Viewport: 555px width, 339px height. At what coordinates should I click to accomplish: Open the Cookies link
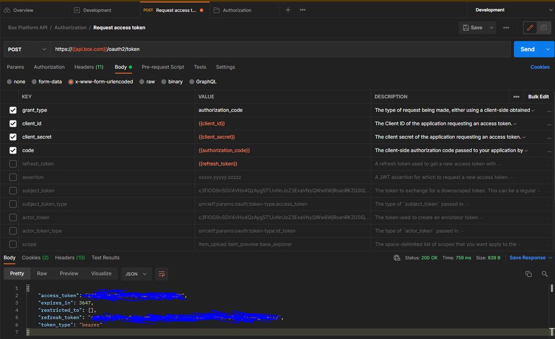point(539,67)
